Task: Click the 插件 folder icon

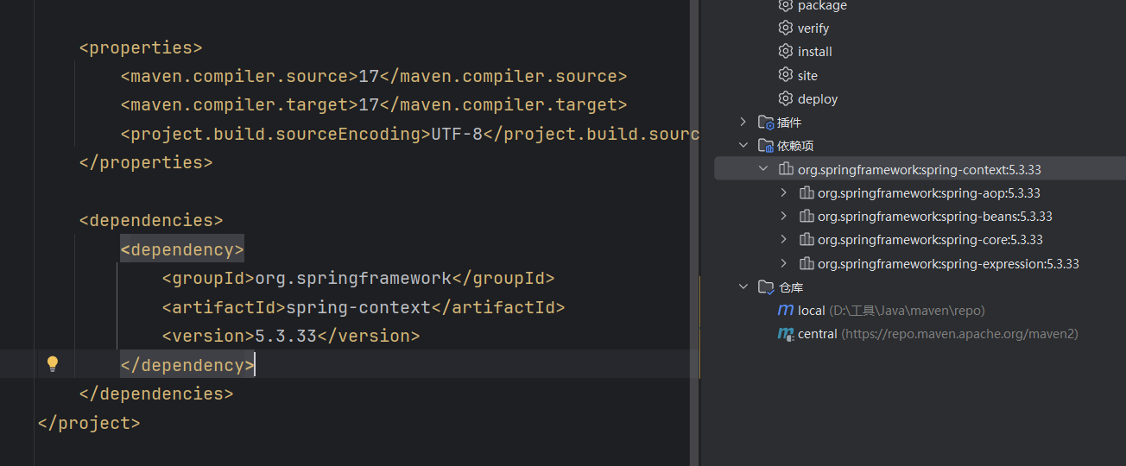Action: (x=766, y=123)
